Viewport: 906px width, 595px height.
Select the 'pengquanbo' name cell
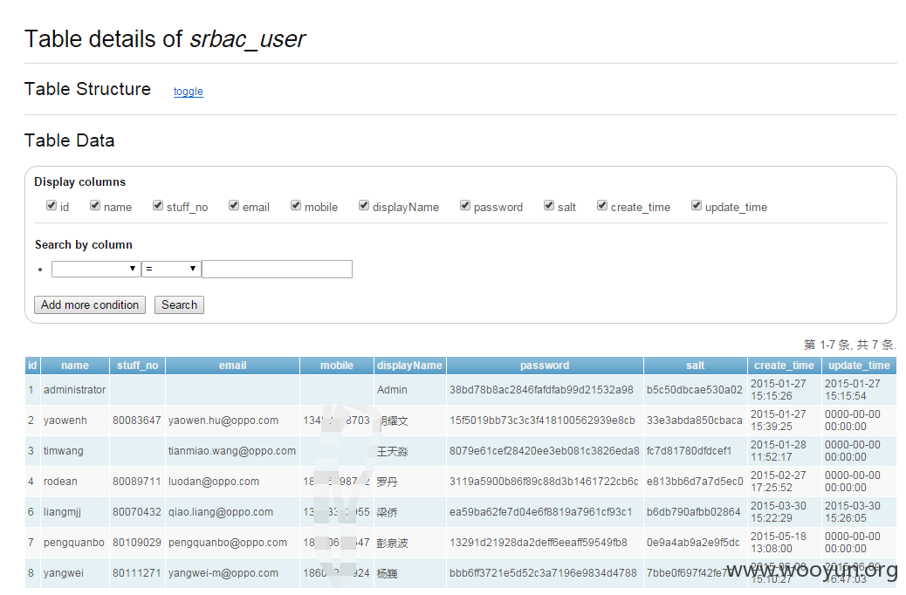tap(74, 543)
